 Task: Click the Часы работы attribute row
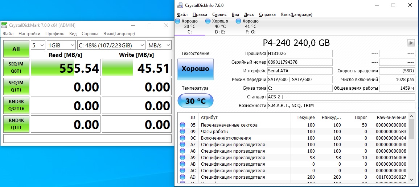[x=293, y=131]
